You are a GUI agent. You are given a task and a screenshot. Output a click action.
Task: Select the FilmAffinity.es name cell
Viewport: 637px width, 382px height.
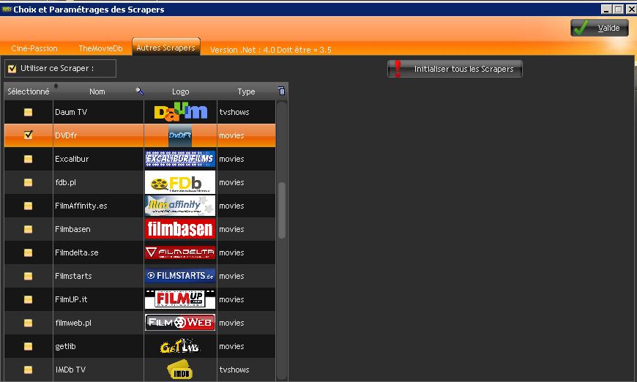tap(98, 206)
